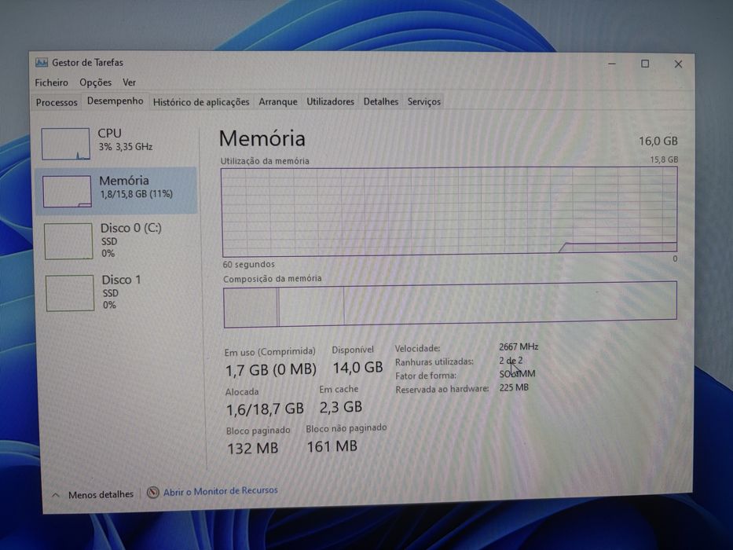Open Abrir o Monitor de Recursos link
733x550 pixels.
click(x=220, y=491)
